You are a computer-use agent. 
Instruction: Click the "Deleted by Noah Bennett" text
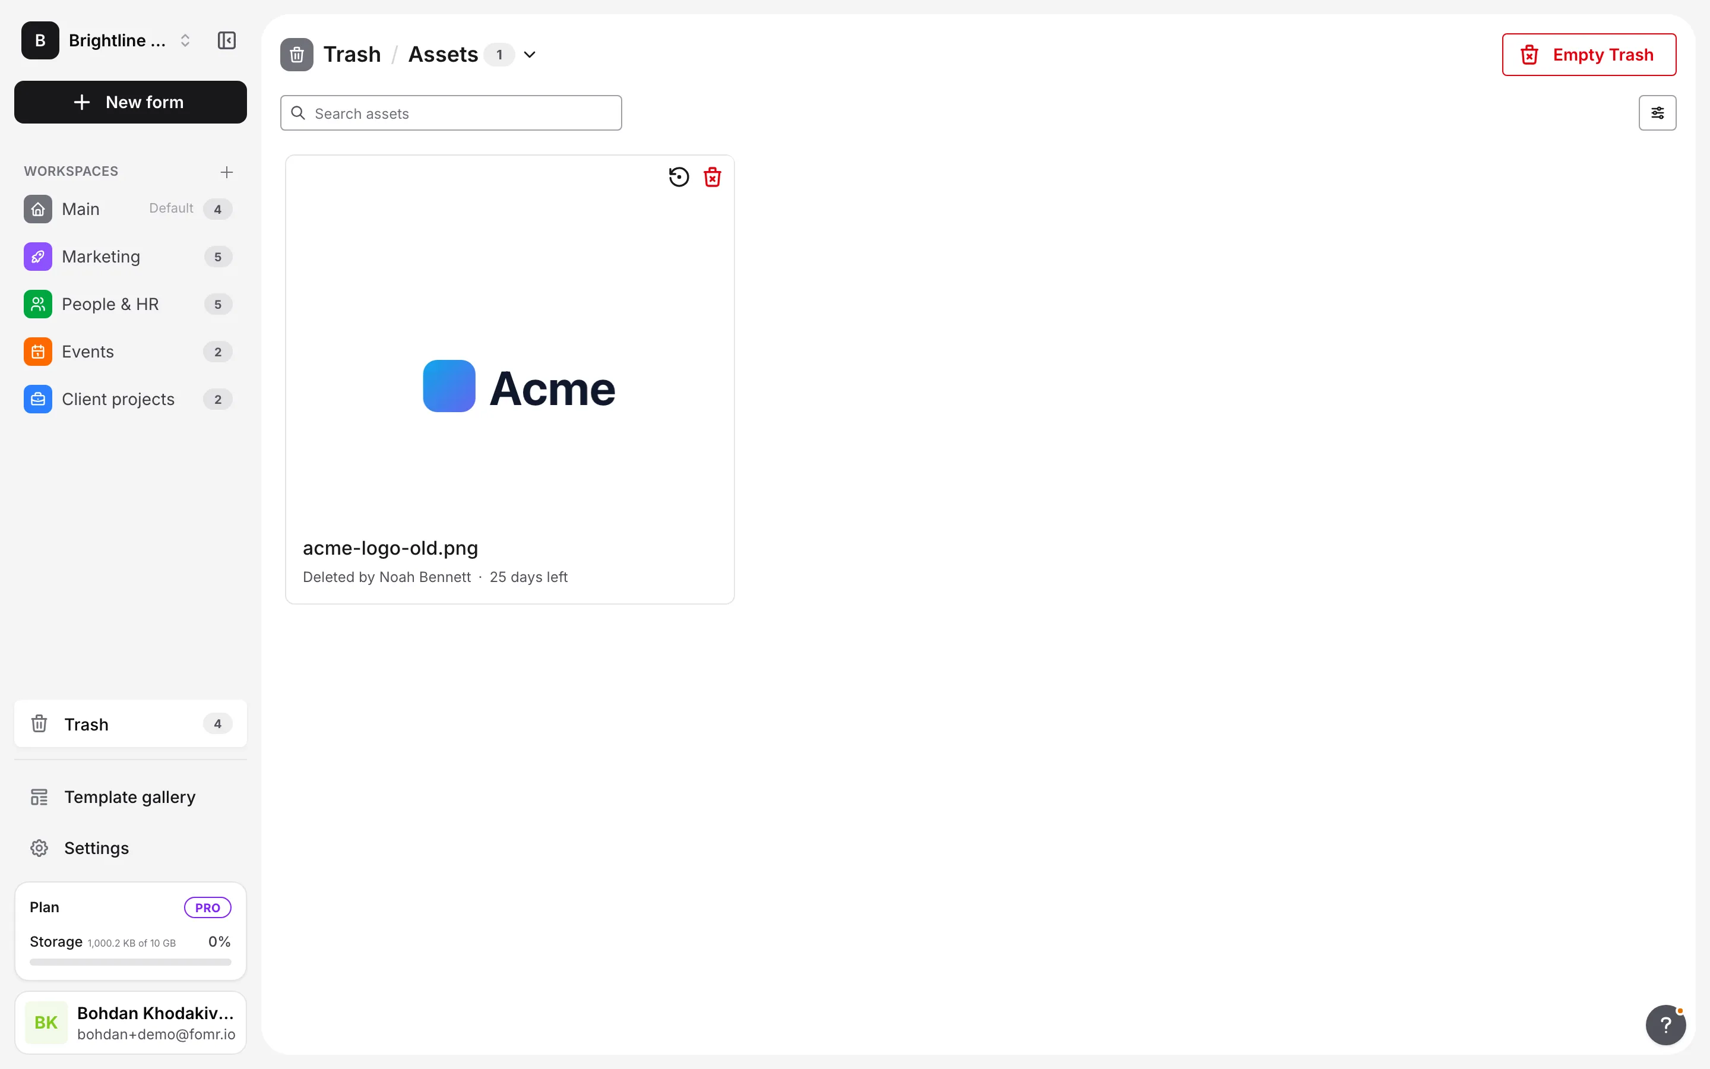[x=387, y=577]
